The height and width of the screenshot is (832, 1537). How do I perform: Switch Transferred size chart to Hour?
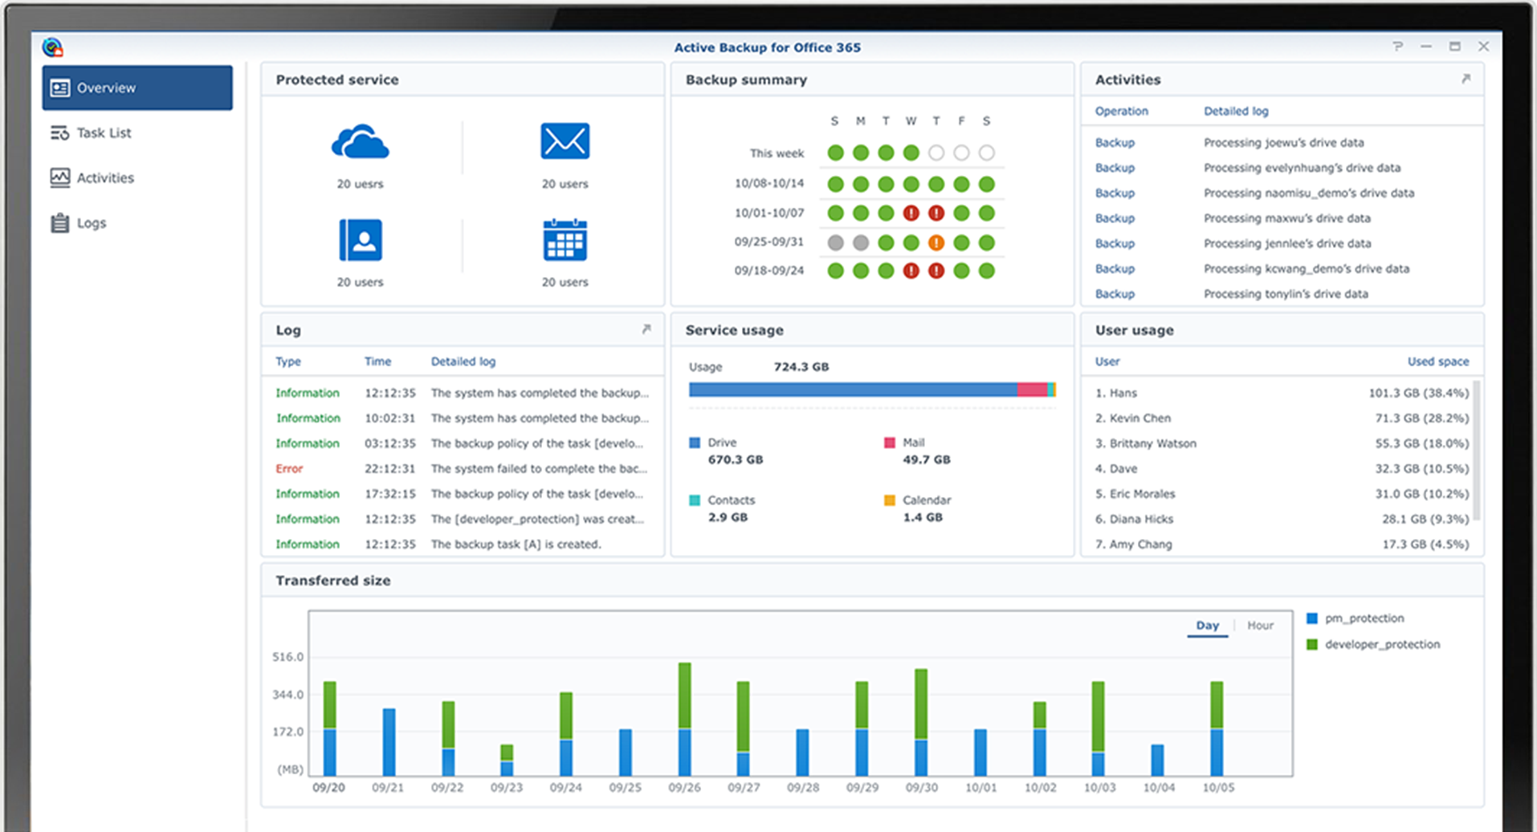1260,625
